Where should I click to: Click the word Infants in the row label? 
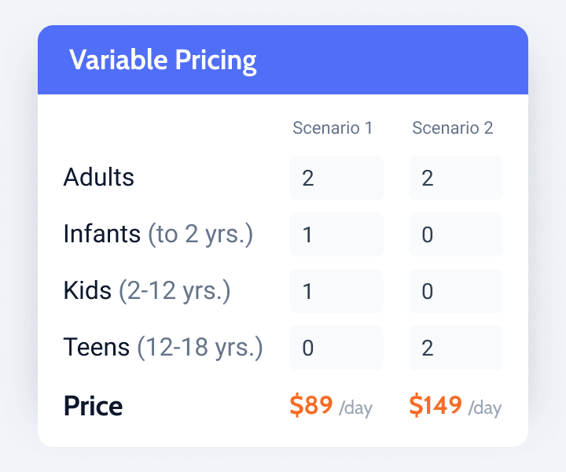coord(102,234)
